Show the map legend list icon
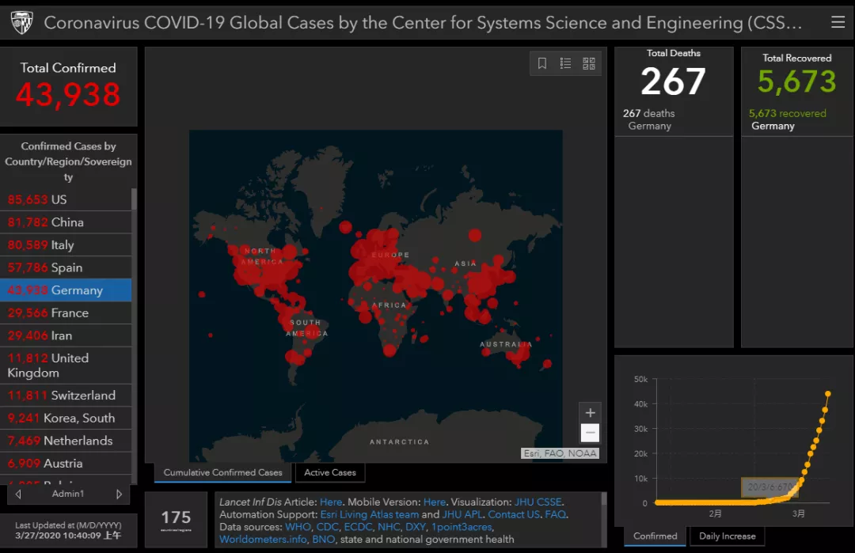This screenshot has width=855, height=553. (565, 63)
